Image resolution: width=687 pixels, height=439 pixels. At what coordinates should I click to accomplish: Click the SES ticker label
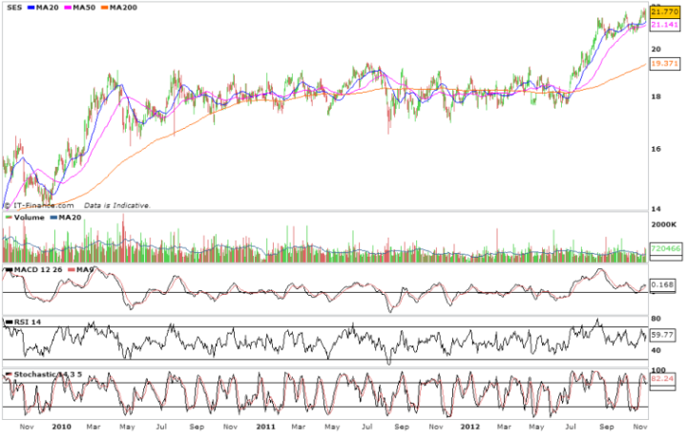[14, 8]
